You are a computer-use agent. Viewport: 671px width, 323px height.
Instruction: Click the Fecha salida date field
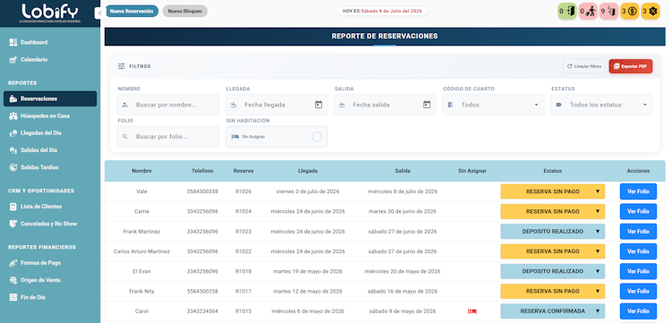(385, 105)
